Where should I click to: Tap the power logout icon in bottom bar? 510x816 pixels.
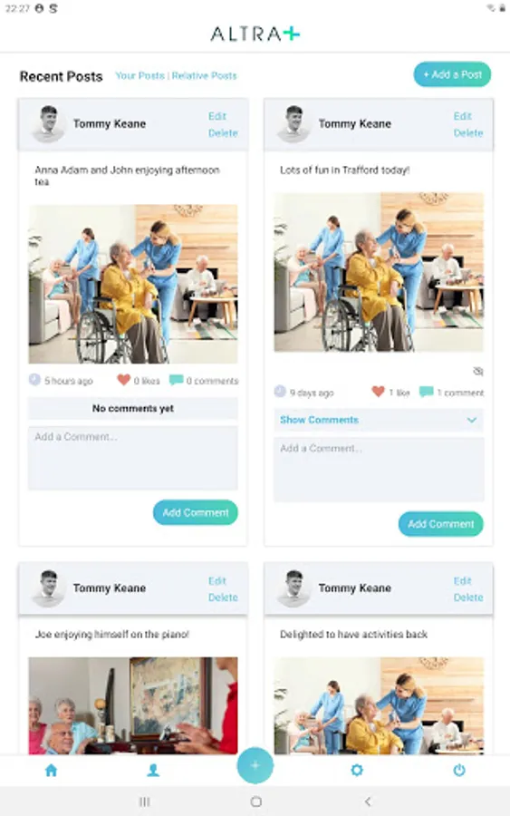point(459,770)
